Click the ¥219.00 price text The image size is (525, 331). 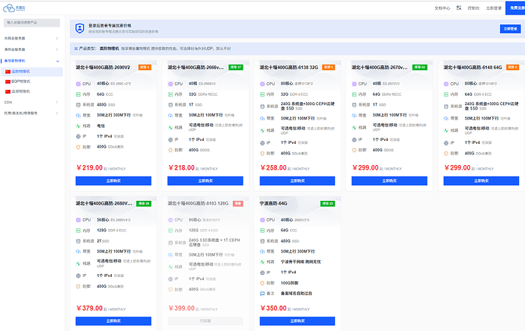[89, 167]
